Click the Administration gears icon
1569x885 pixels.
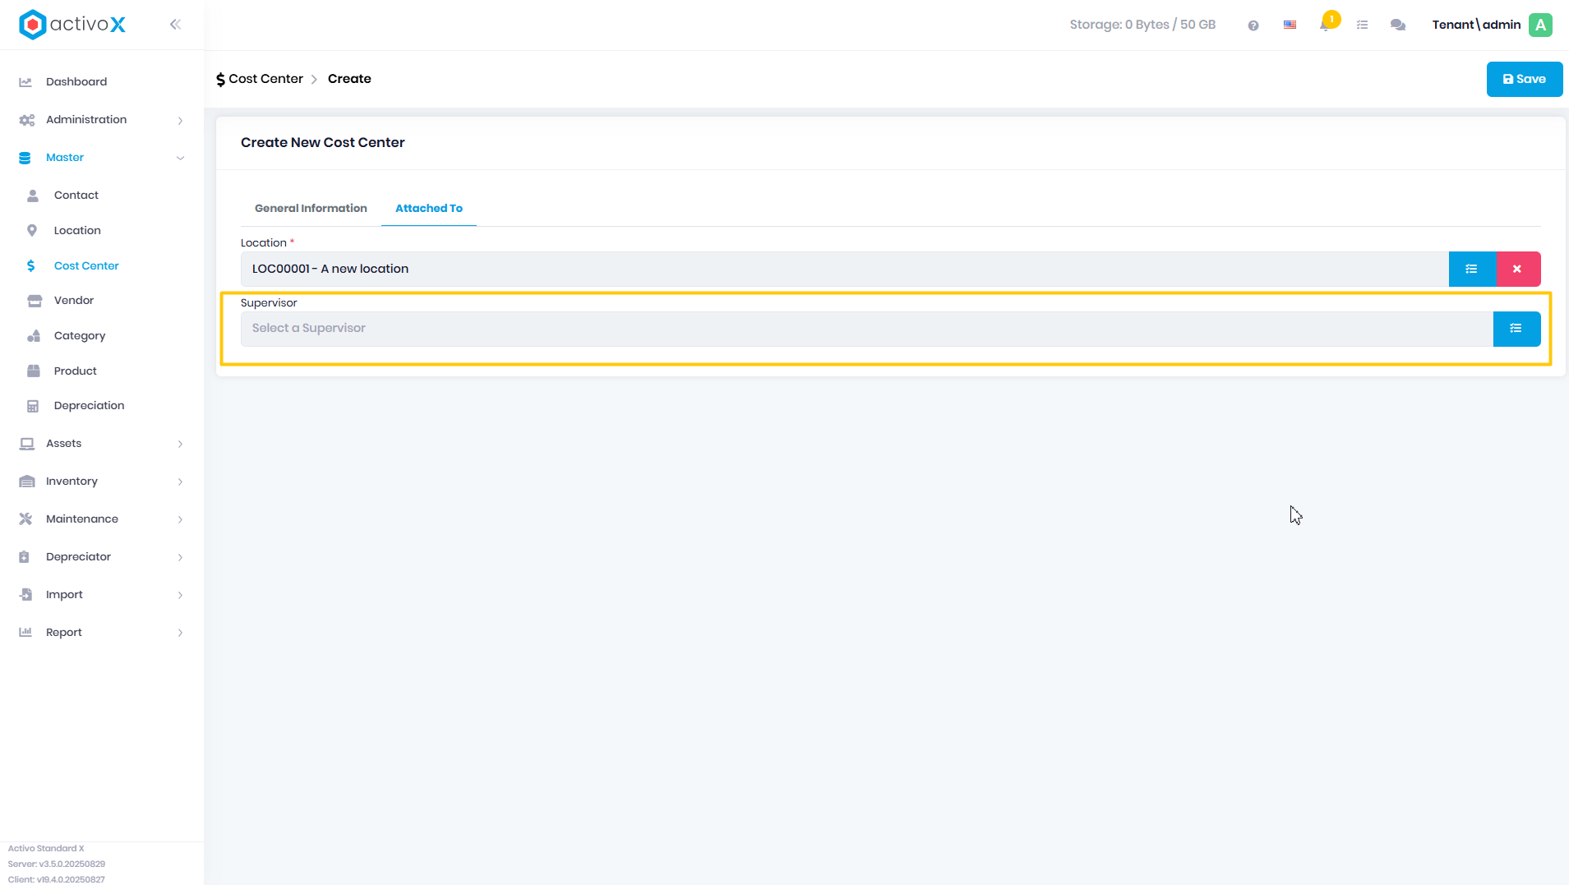(x=26, y=120)
